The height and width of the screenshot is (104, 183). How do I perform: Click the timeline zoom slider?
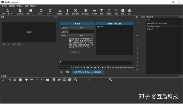coord(93,80)
